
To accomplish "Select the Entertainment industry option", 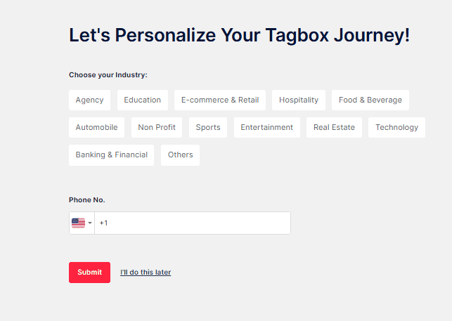I will click(267, 127).
